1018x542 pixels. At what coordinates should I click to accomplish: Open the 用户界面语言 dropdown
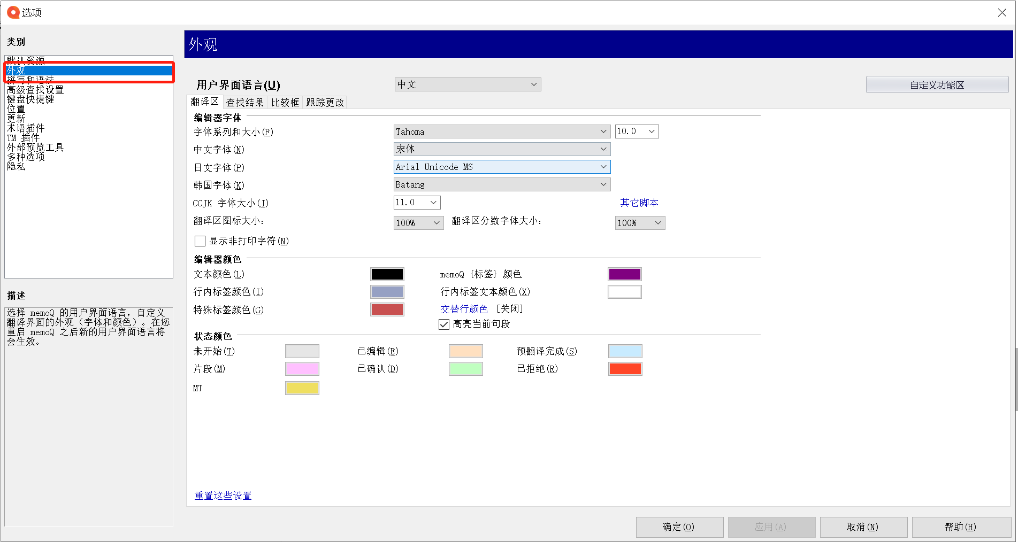[x=468, y=84]
